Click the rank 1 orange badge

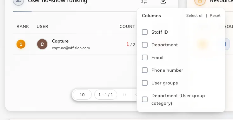pos(21,44)
